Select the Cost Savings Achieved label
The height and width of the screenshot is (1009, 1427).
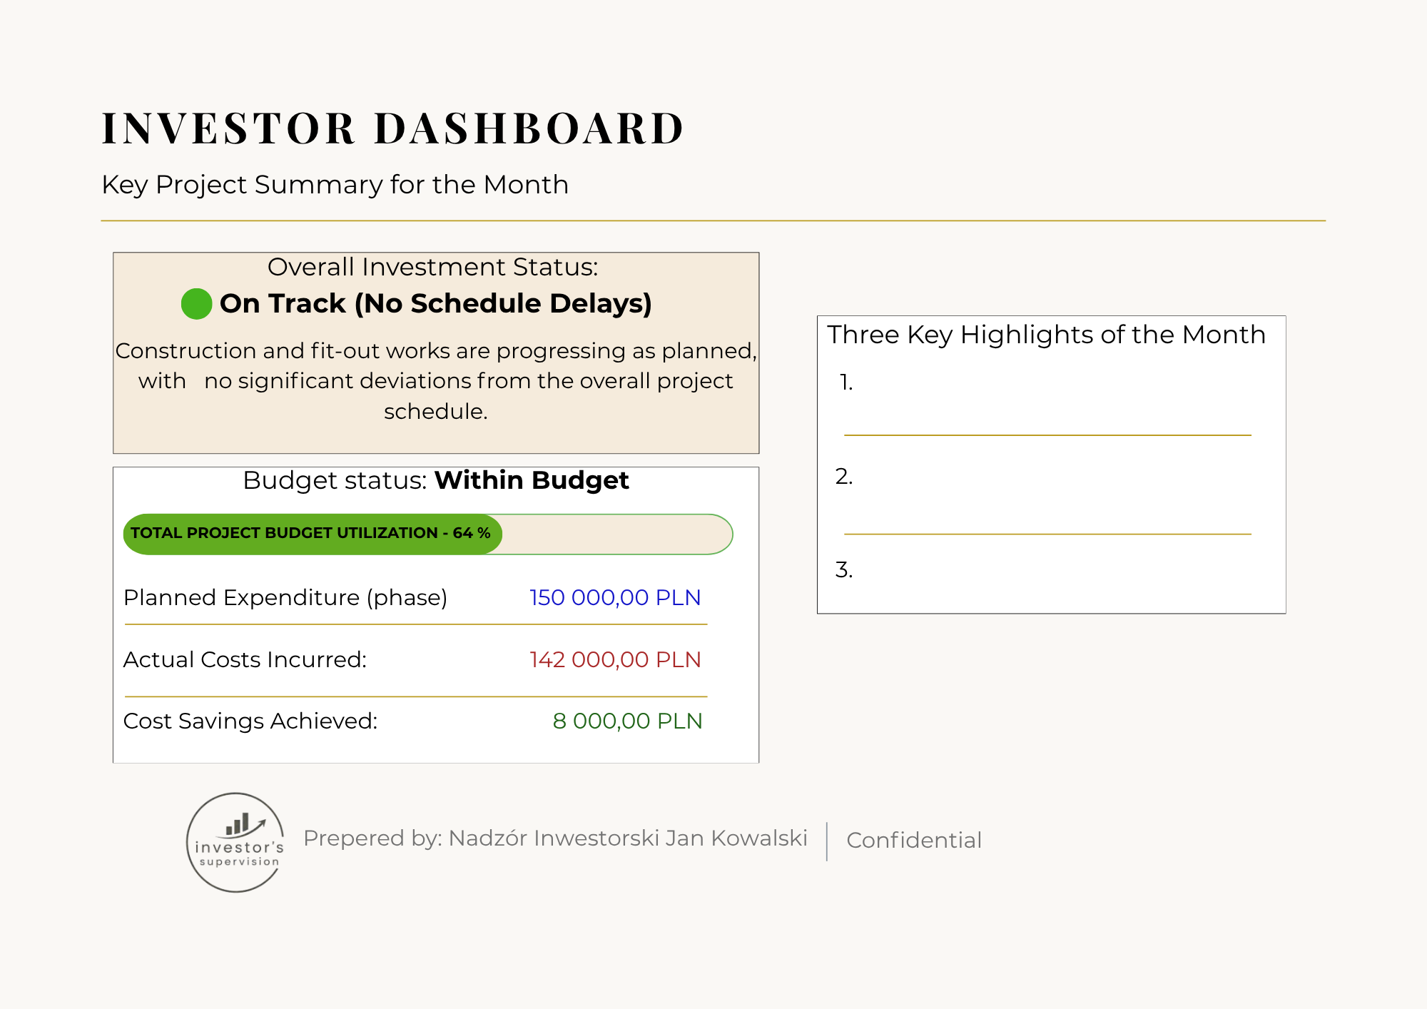click(x=250, y=721)
